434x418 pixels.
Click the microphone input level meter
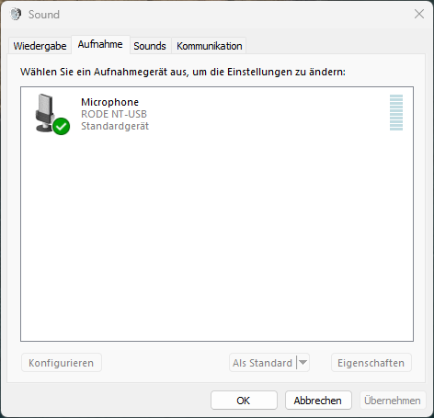point(396,113)
